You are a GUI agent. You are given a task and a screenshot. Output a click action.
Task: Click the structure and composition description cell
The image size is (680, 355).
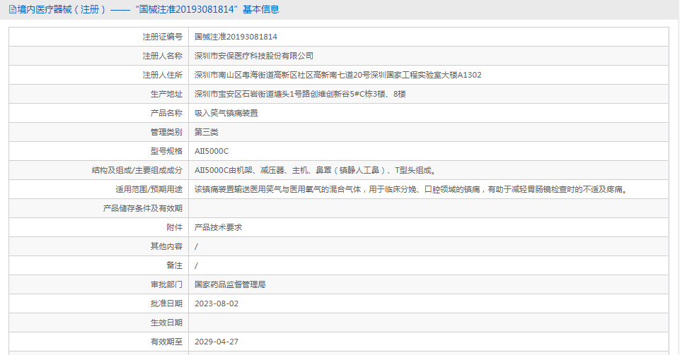click(x=315, y=170)
